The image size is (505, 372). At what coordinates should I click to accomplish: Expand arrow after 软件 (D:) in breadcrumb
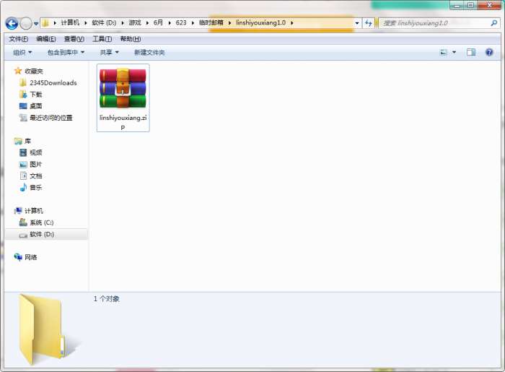click(x=123, y=23)
